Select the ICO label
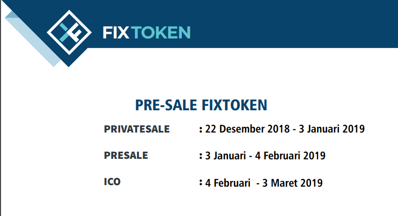The image size is (398, 216). click(x=112, y=182)
